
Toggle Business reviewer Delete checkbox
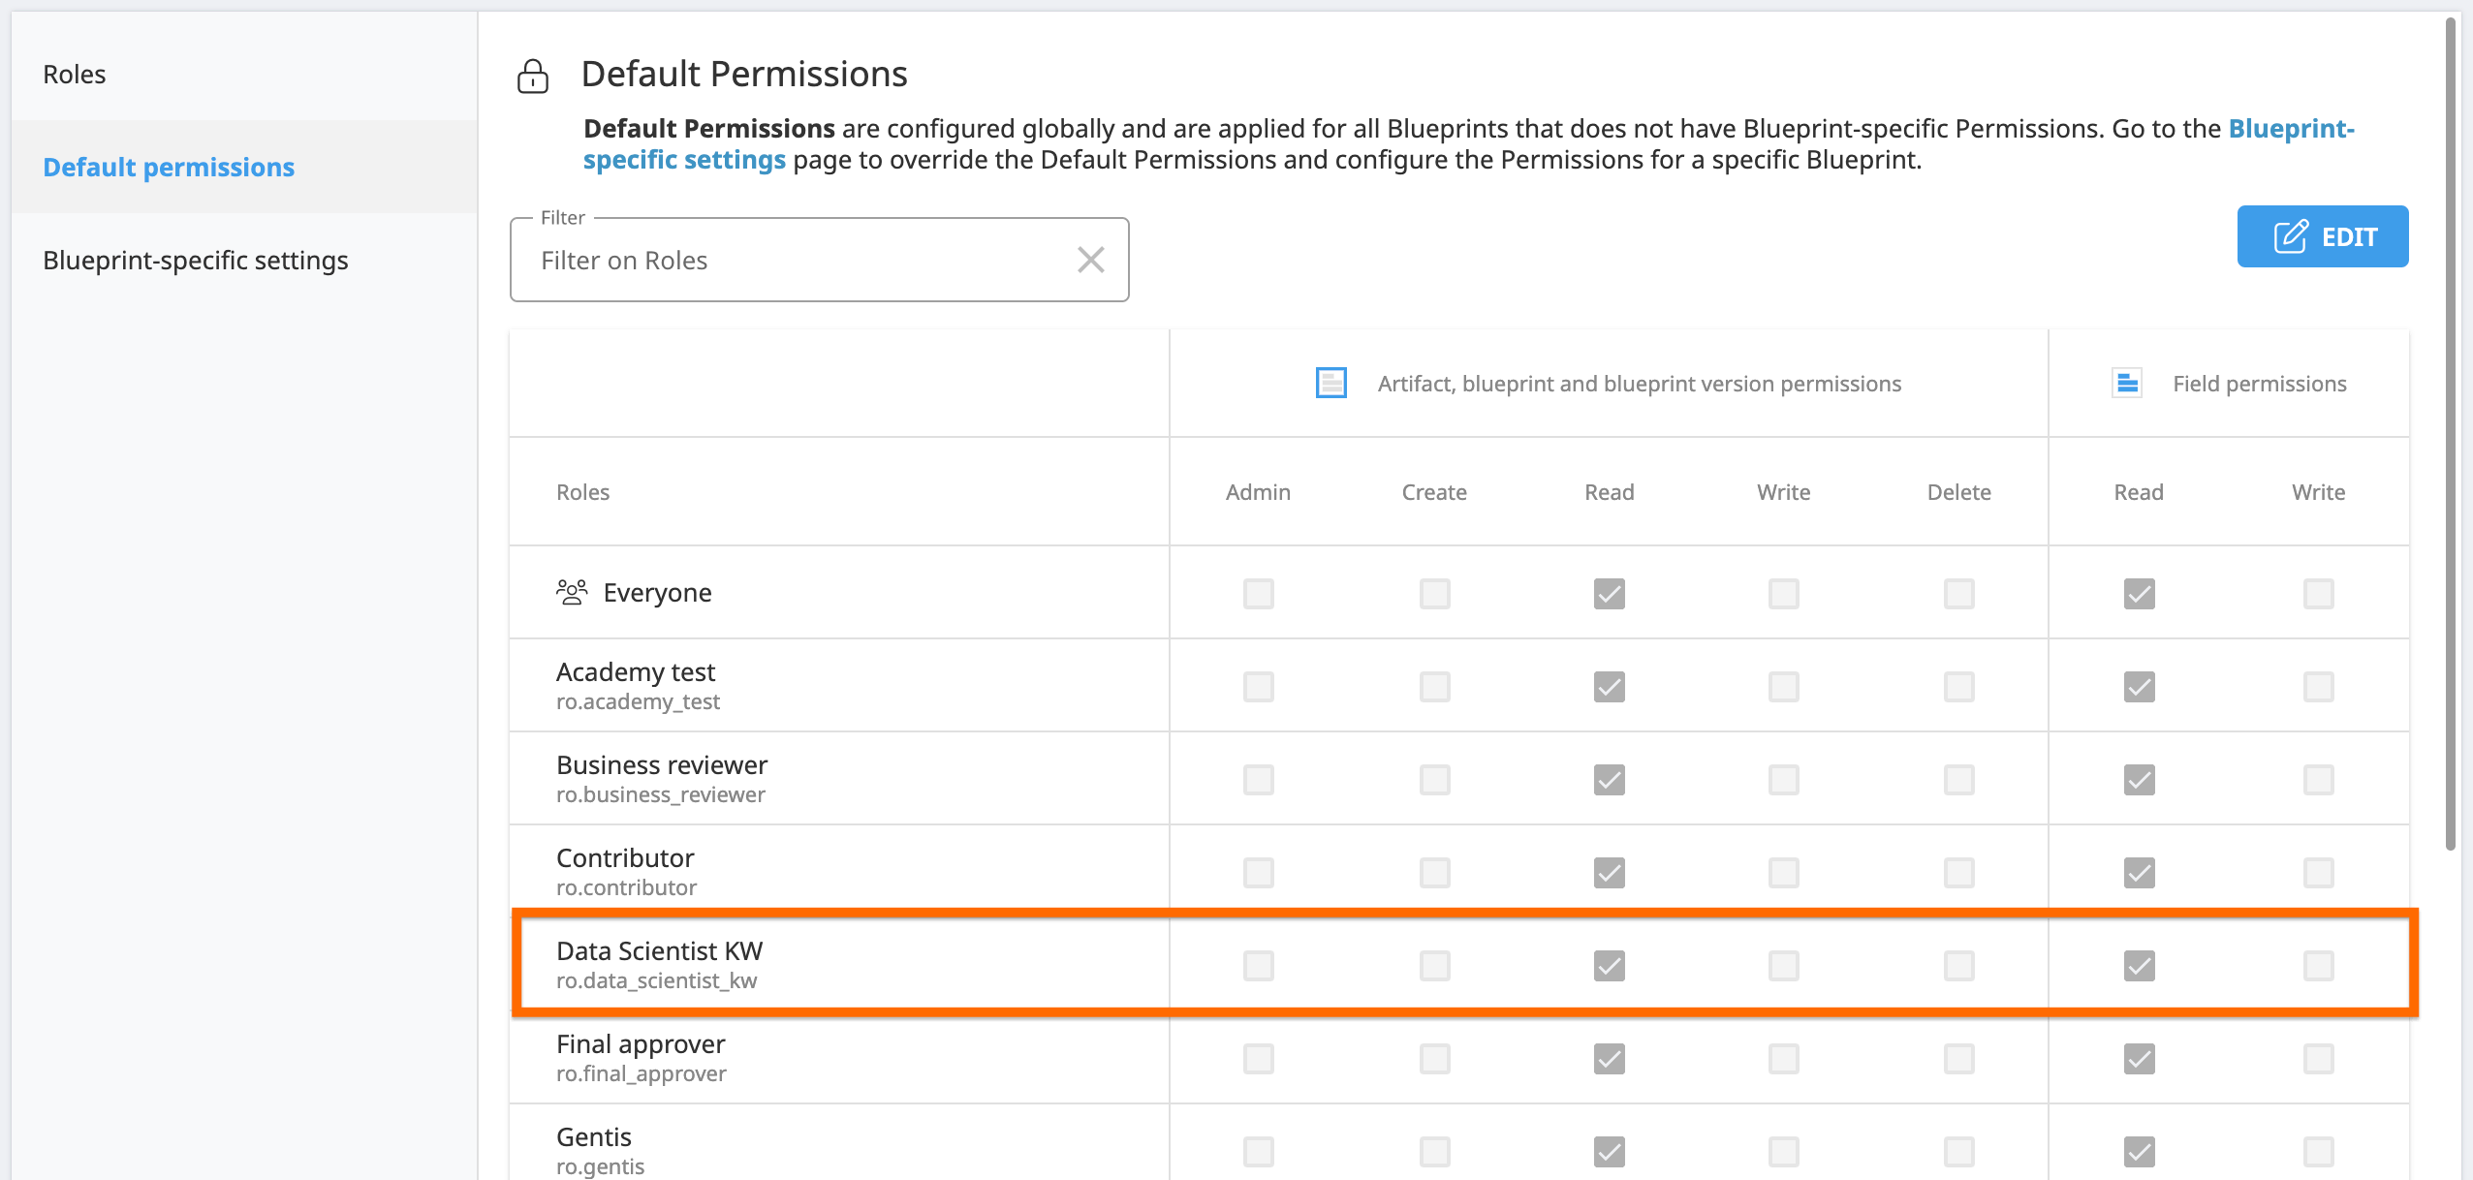click(x=1959, y=780)
